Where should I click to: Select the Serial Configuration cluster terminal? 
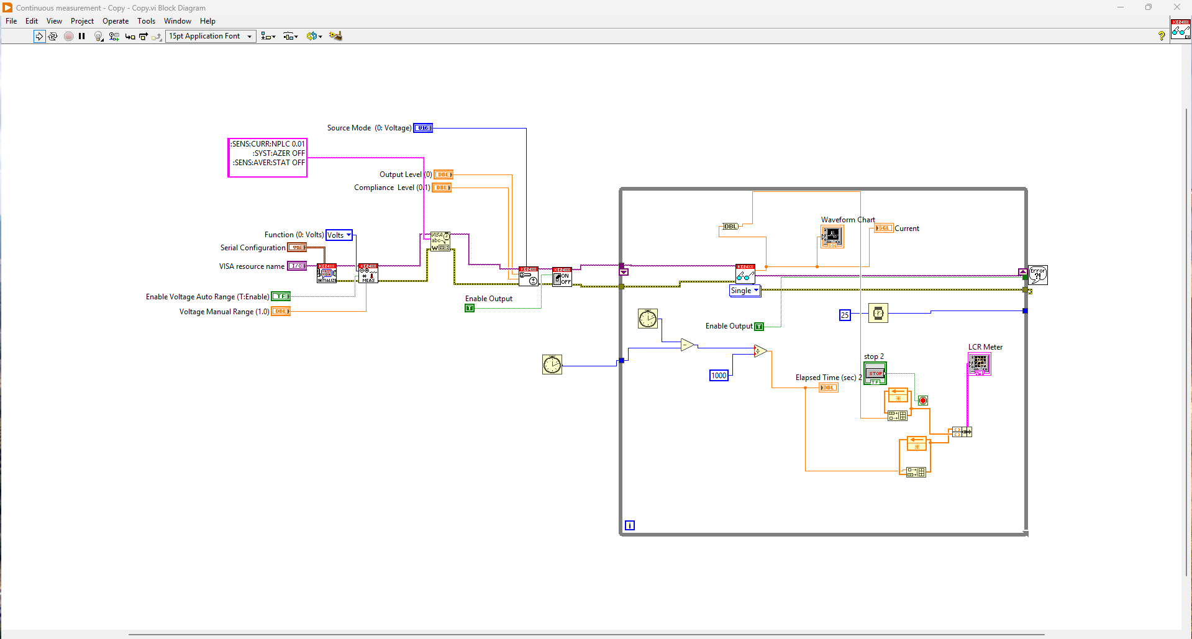tap(297, 248)
